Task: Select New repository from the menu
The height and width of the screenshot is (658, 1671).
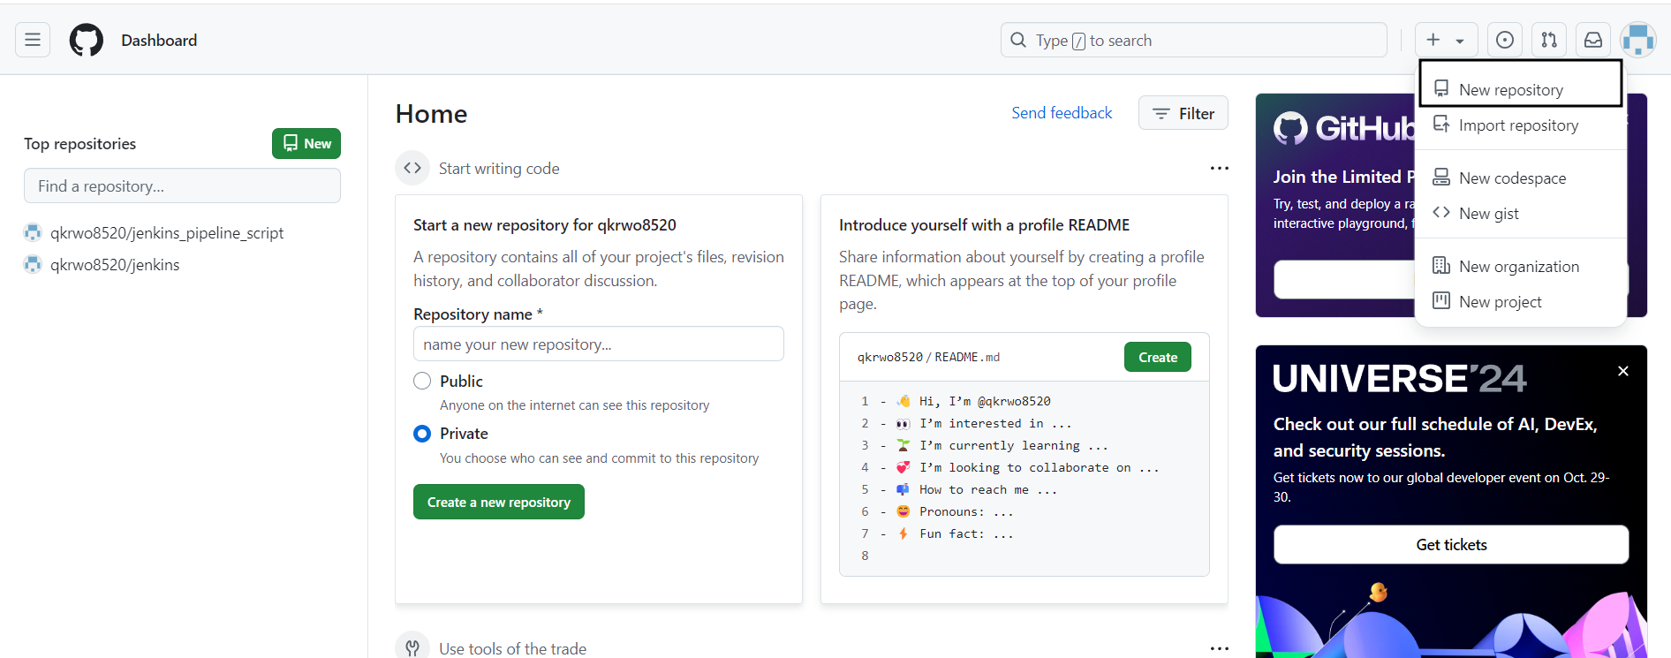Action: pos(1521,89)
